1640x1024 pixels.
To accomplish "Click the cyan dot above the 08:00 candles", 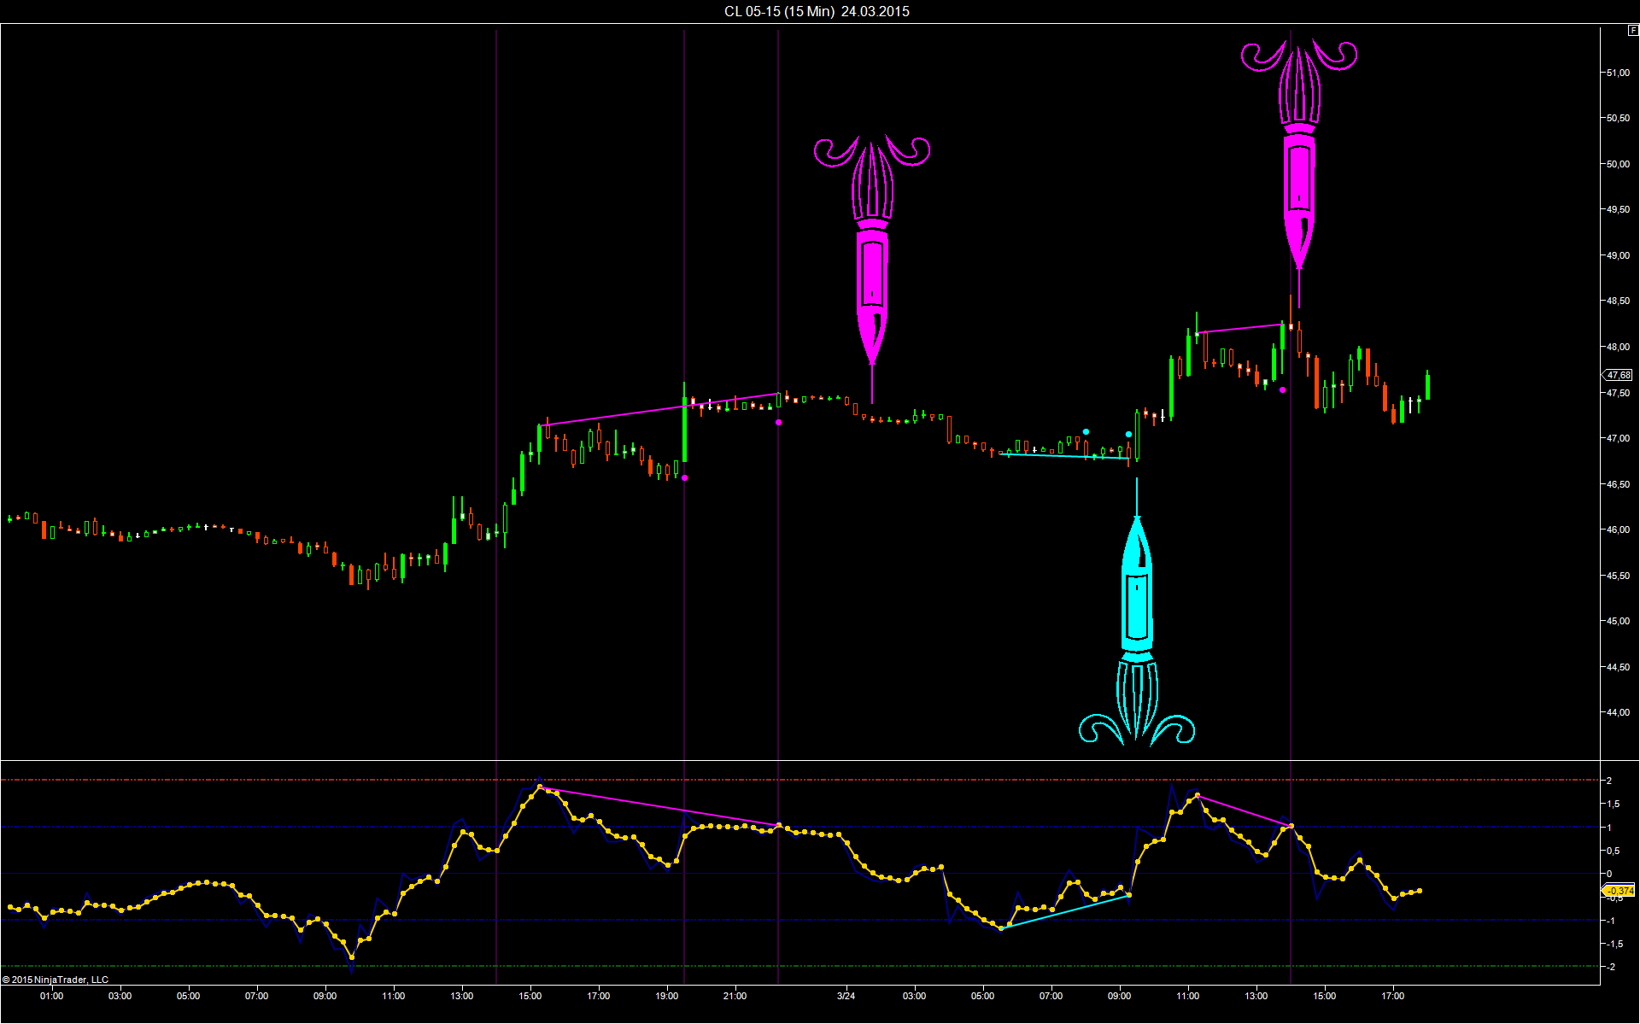I will 1086,432.
